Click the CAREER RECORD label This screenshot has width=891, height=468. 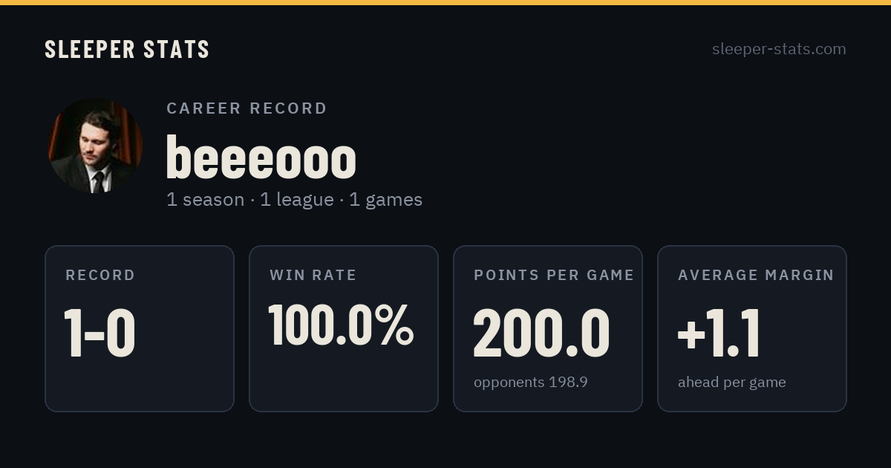coord(247,108)
